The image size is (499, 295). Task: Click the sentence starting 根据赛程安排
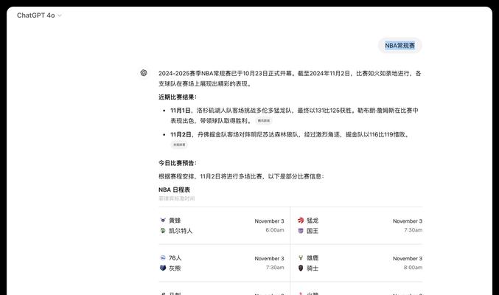point(241,176)
